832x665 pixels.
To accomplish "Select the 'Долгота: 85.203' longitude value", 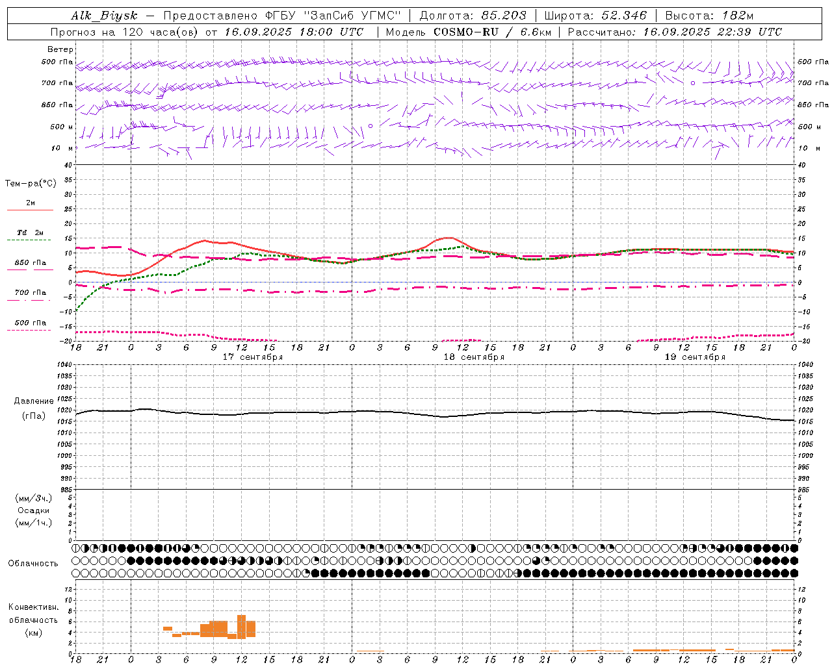I will point(473,16).
